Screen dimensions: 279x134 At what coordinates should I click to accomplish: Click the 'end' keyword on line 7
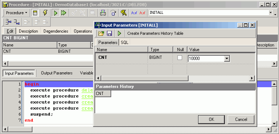point(29,120)
